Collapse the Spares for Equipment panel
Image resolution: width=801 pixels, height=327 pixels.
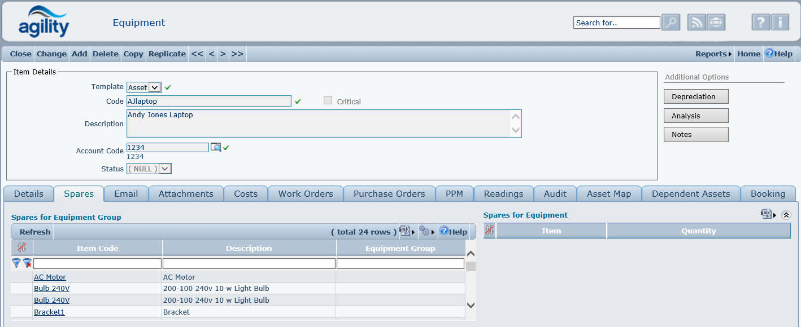(786, 215)
